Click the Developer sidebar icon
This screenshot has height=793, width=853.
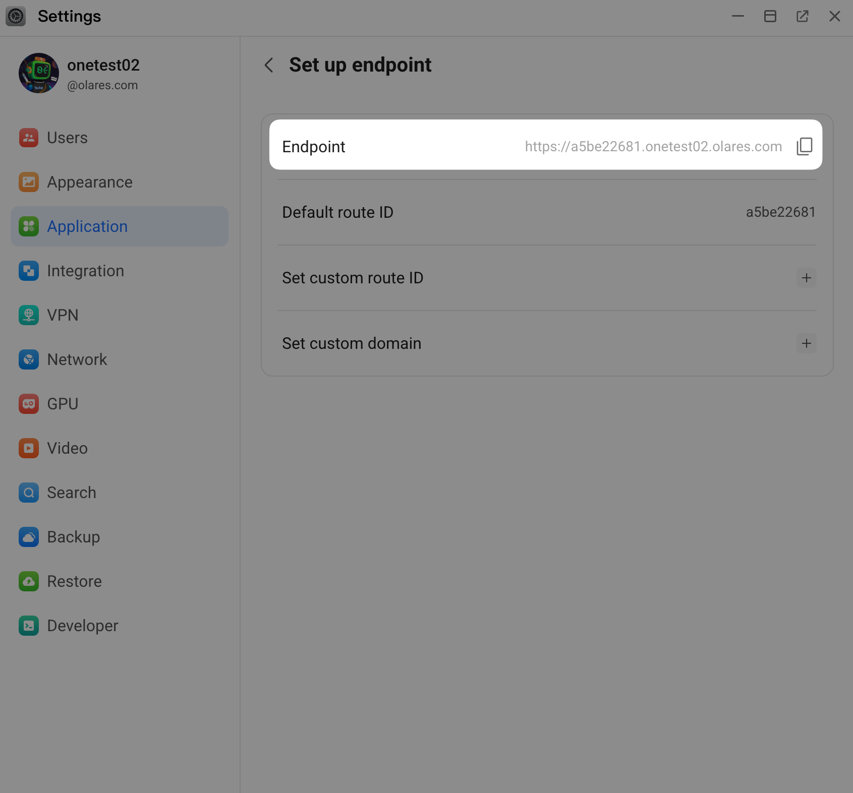(29, 626)
